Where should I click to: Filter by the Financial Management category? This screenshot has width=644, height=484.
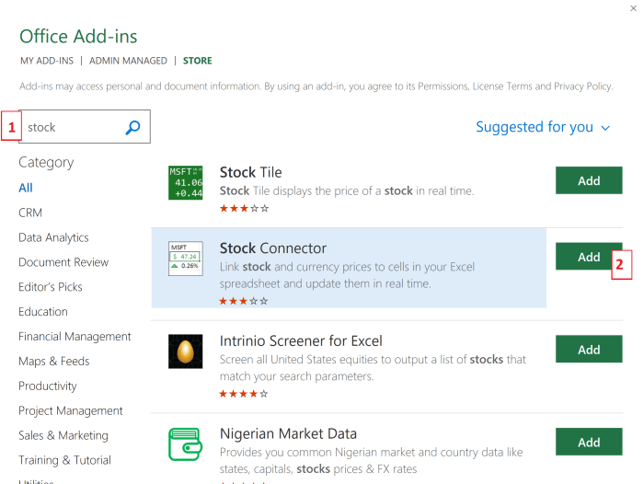click(x=75, y=337)
